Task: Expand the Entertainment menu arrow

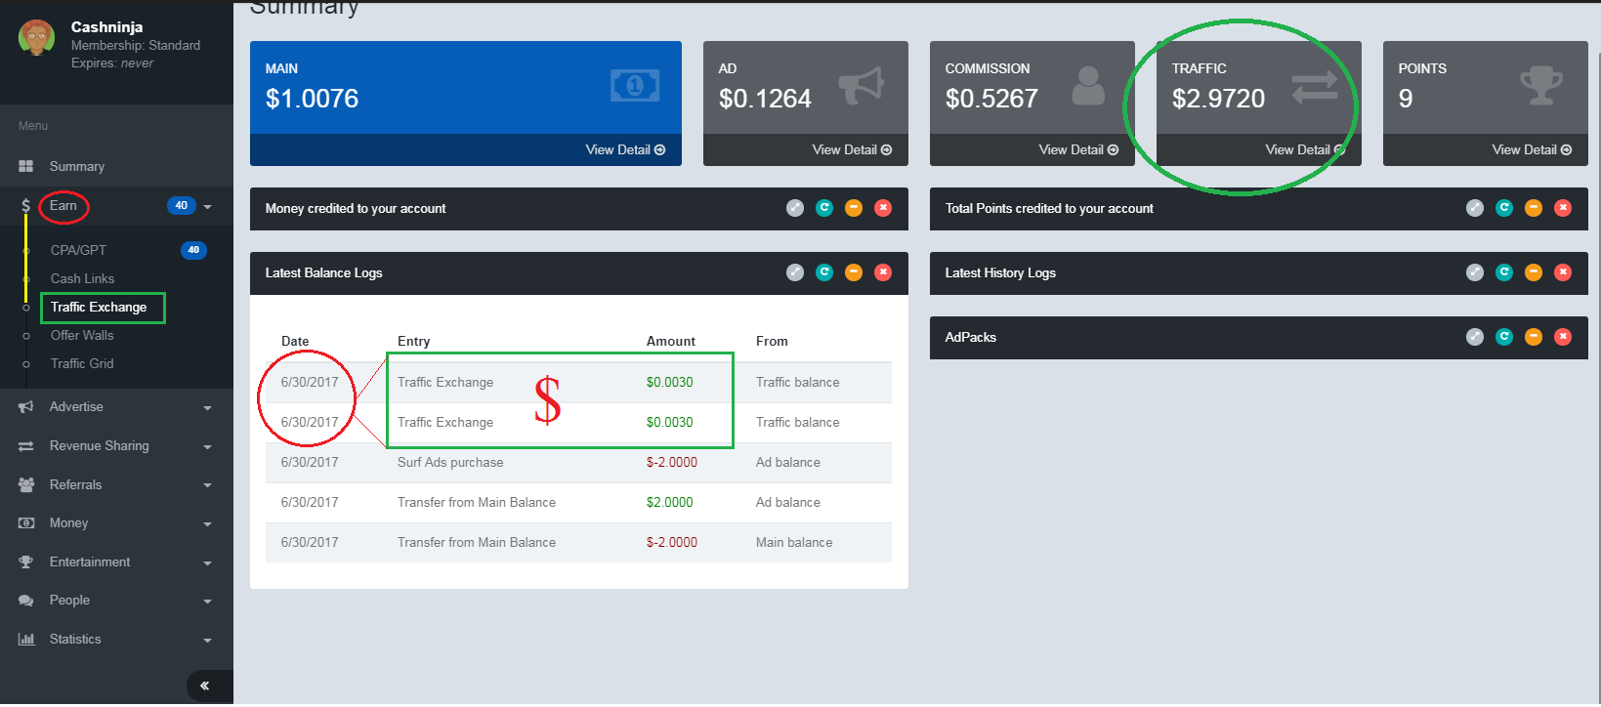Action: coord(207,562)
